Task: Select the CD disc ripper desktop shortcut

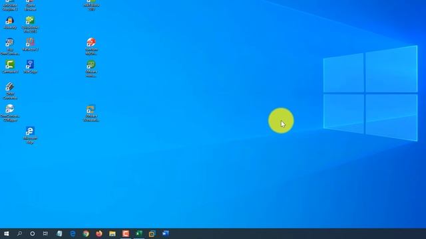Action: coord(10,113)
